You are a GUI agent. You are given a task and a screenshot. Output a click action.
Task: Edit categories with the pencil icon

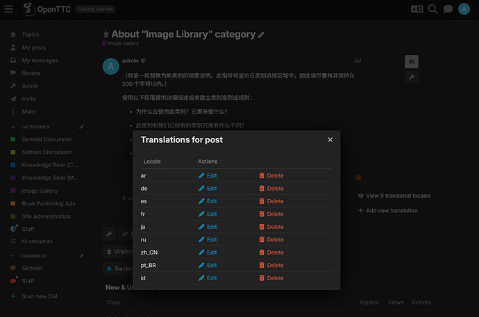pyautogui.click(x=81, y=127)
